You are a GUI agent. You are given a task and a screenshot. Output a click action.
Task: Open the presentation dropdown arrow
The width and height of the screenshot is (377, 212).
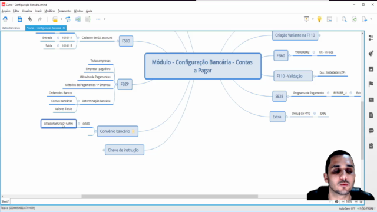[x=313, y=19]
